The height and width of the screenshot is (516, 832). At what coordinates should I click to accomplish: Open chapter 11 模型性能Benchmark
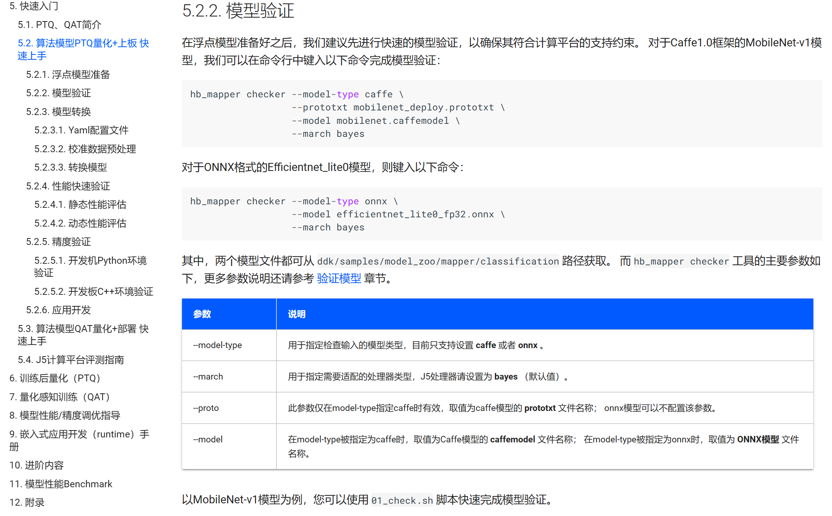(61, 484)
